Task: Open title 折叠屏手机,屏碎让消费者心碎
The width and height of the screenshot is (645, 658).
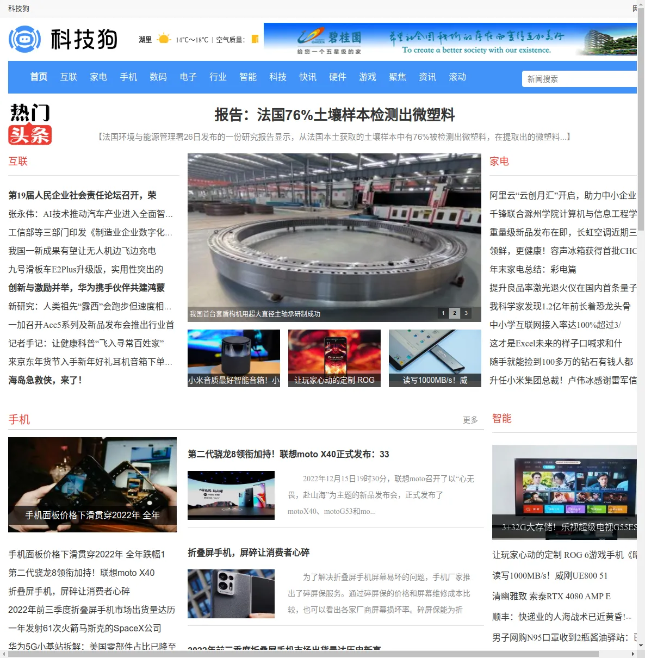Action: 249,553
